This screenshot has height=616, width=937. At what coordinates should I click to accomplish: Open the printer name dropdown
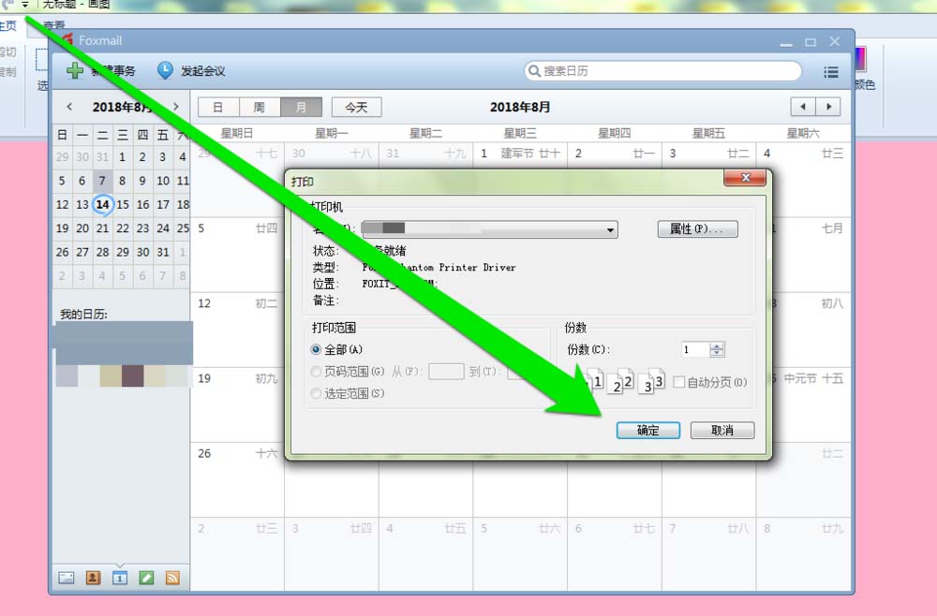click(x=612, y=229)
